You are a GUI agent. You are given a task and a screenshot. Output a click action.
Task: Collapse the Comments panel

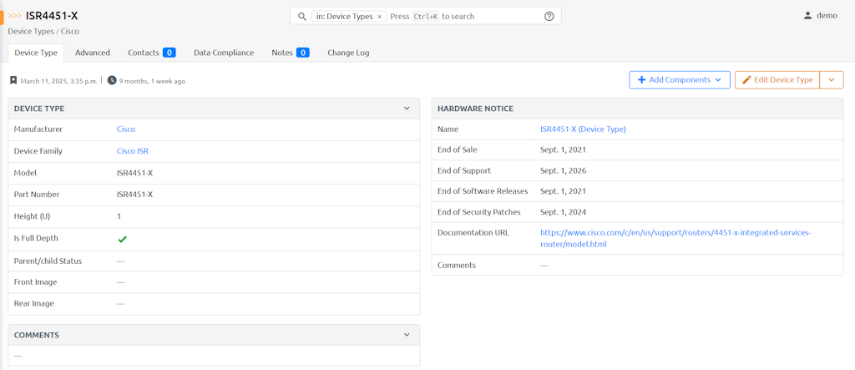tap(407, 335)
